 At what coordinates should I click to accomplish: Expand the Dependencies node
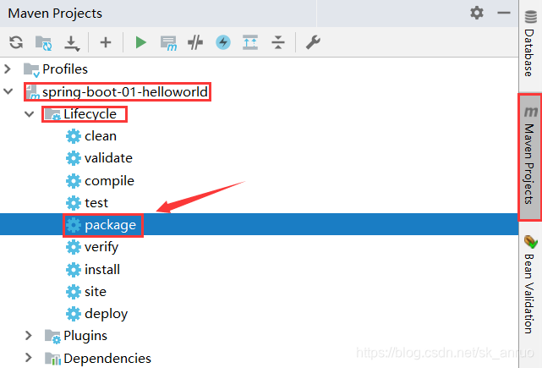pyautogui.click(x=29, y=358)
